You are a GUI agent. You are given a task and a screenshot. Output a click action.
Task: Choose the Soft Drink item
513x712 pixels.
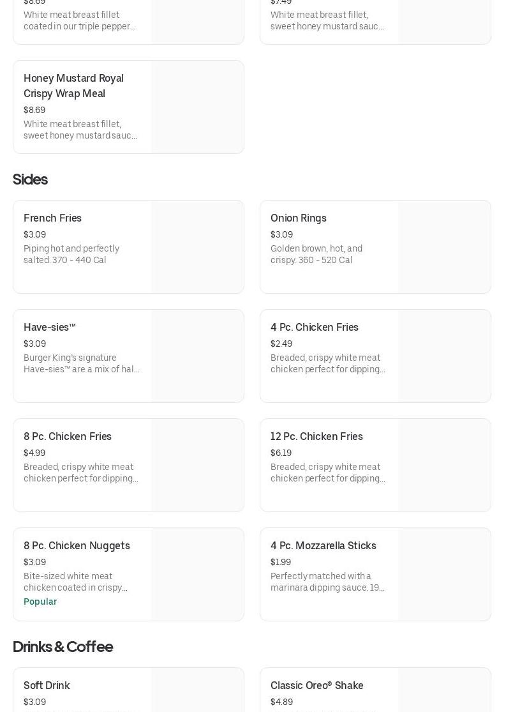pyautogui.click(x=47, y=686)
